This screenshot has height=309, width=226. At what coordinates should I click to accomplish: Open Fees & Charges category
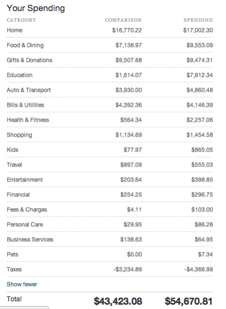[27, 210]
